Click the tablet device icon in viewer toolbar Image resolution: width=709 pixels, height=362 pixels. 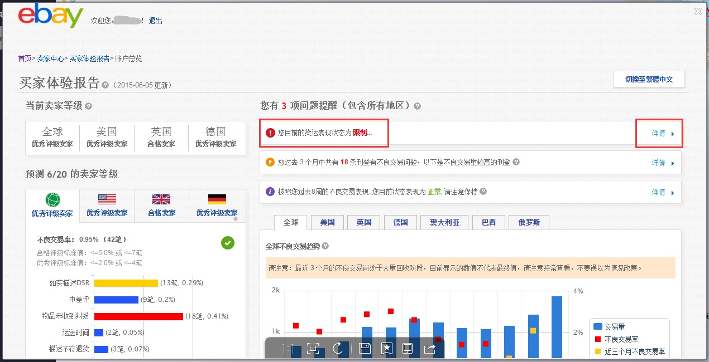[x=408, y=349]
